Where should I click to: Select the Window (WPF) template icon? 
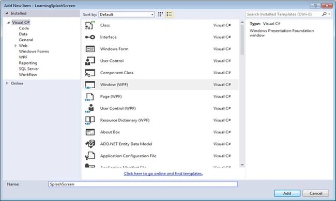click(x=90, y=85)
